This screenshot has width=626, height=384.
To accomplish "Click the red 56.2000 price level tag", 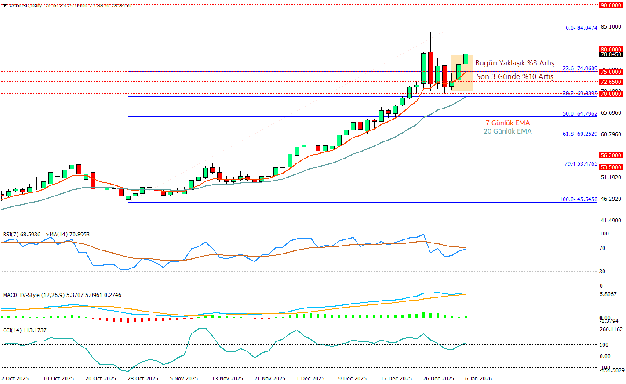I will pyautogui.click(x=611, y=155).
